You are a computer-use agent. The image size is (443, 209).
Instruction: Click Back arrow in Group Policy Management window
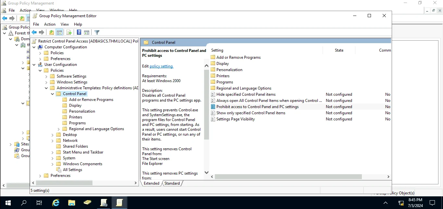[5, 18]
